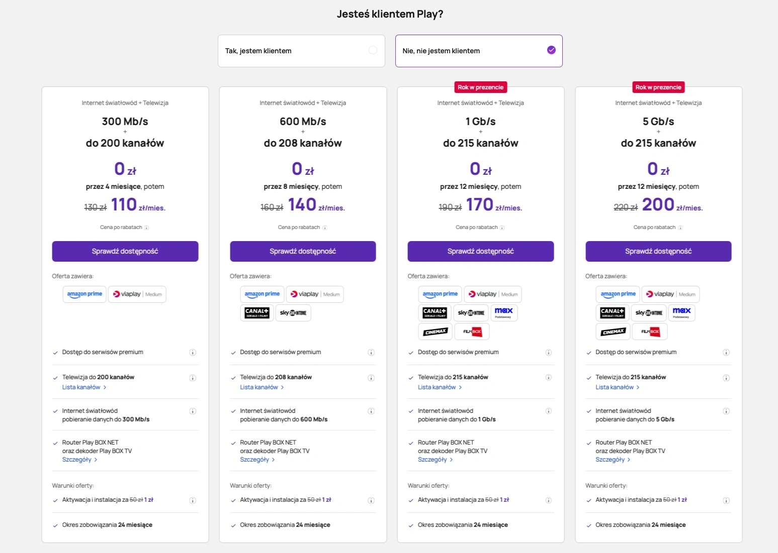Click info icon next to 5 Gb/s activation fee
Viewport: 778px width, 553px height.
click(x=726, y=500)
